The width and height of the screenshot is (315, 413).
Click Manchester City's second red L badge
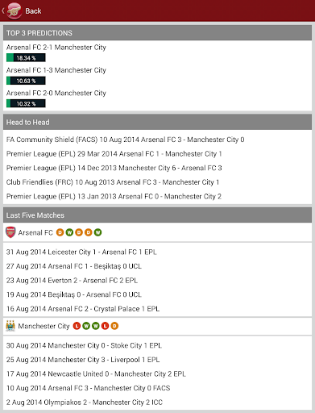pyautogui.click(x=105, y=326)
